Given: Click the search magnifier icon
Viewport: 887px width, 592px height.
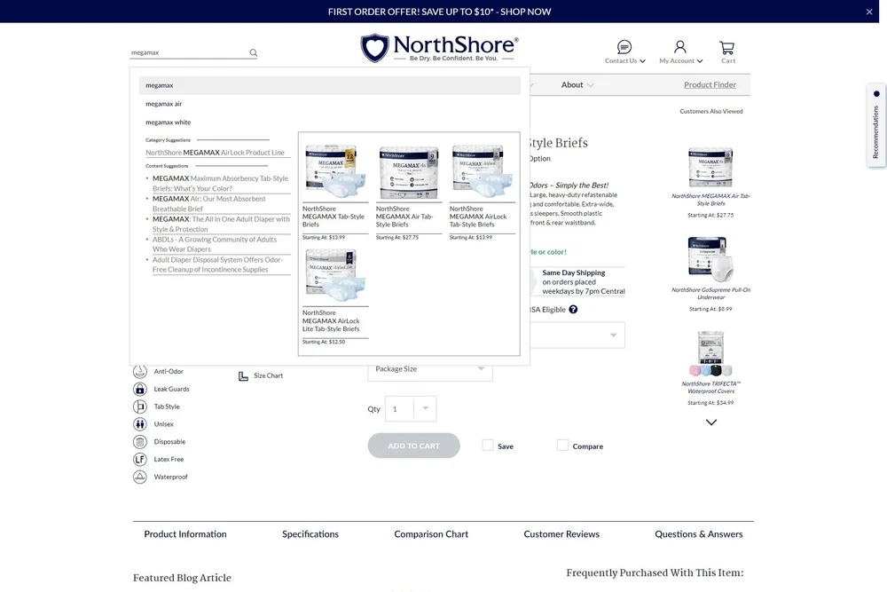Looking at the screenshot, I should click(x=254, y=52).
